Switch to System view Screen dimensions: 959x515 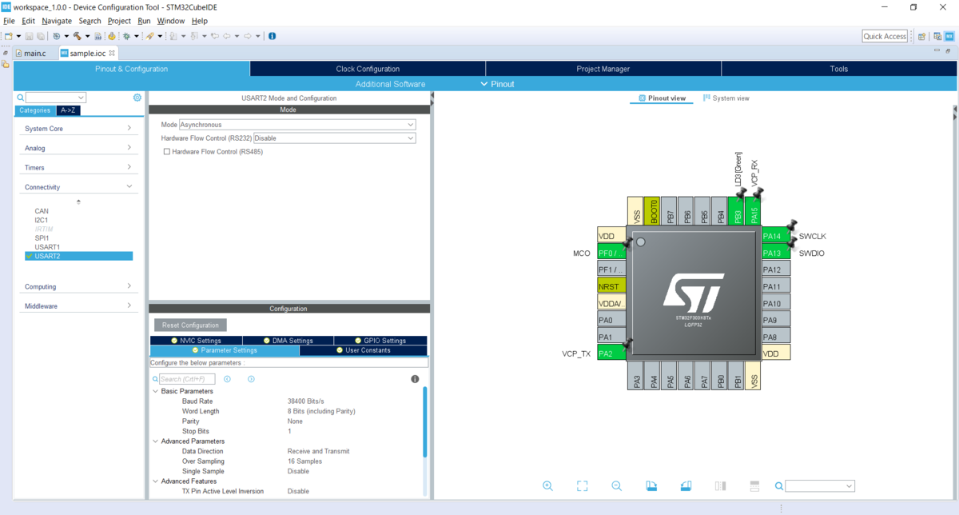[726, 98]
